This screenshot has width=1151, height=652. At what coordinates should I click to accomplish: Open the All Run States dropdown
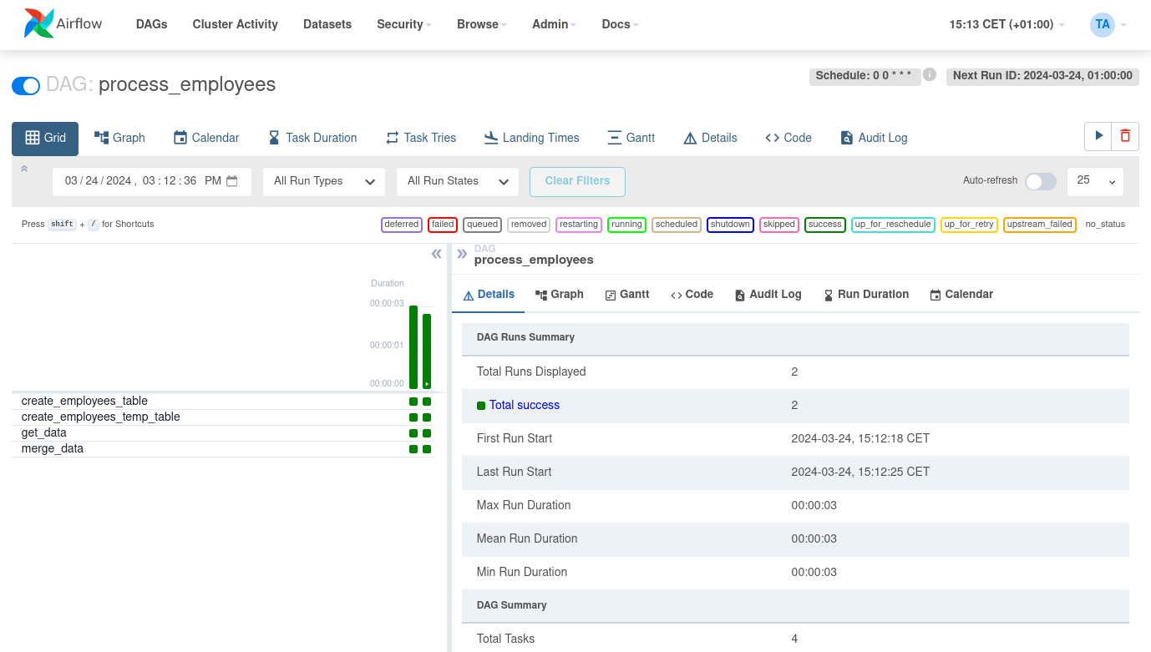(458, 181)
